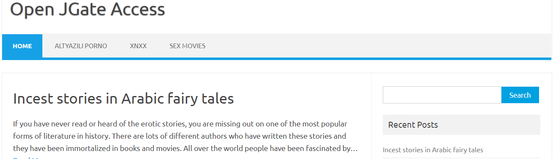The image size is (556, 159).
Task: Open the SEX MOVIES navigation tab
Action: point(188,46)
